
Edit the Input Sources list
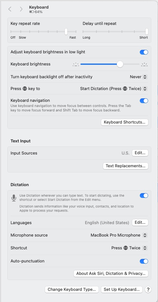(140, 153)
